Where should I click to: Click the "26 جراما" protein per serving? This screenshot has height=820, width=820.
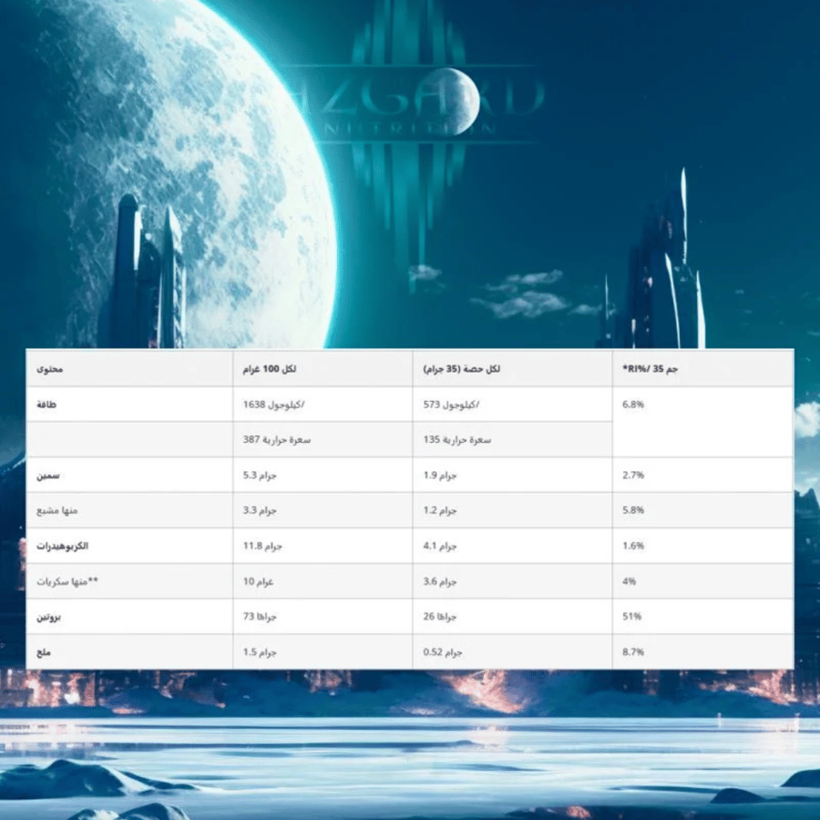pos(440,617)
